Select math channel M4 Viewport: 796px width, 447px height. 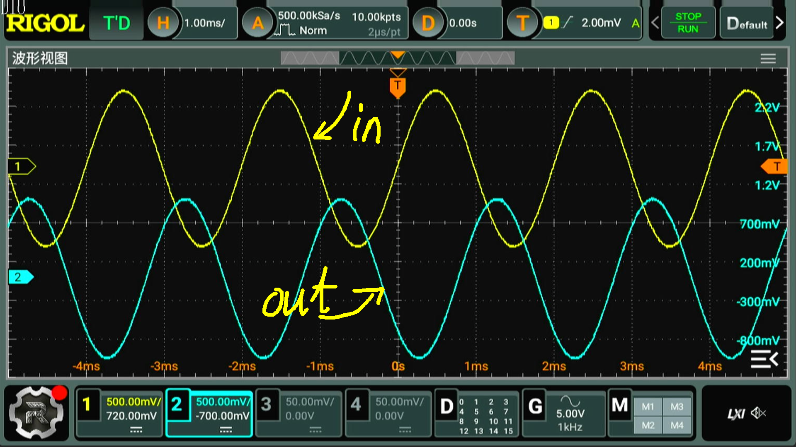coord(677,425)
